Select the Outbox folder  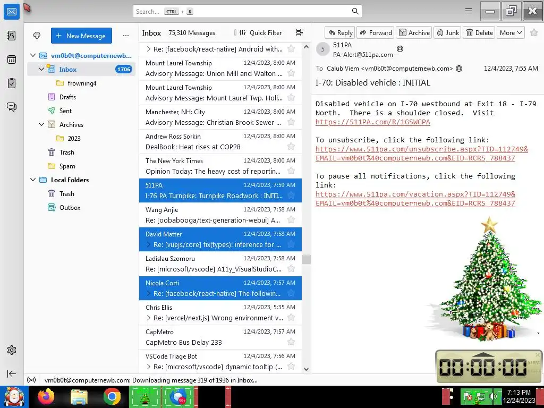81,208
